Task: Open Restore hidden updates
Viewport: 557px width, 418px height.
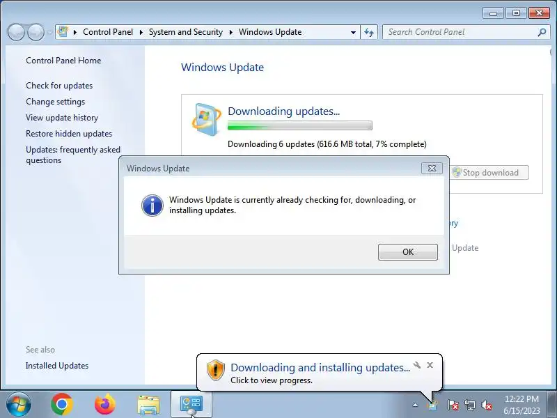Action: click(69, 134)
